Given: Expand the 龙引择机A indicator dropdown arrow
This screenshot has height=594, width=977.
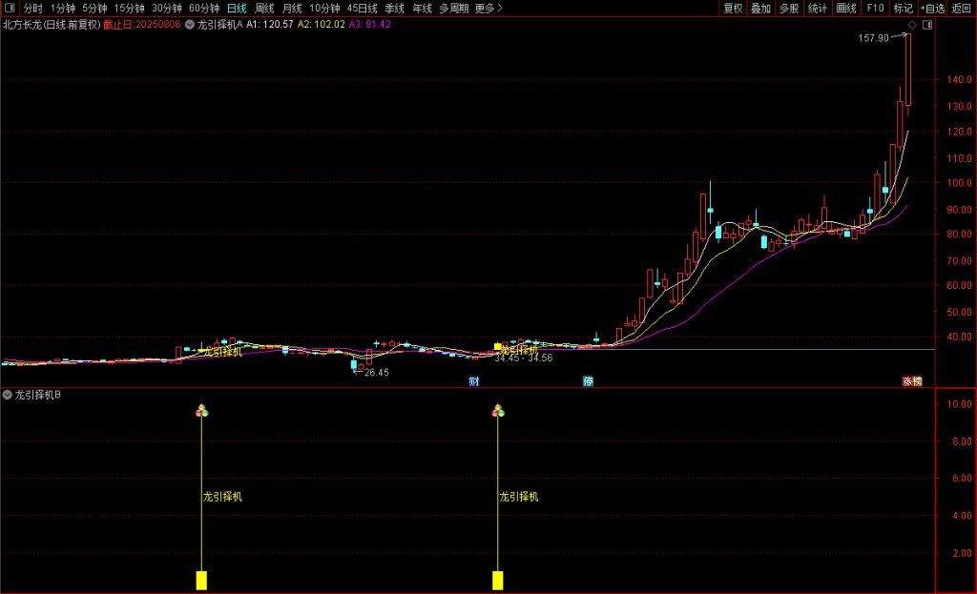Looking at the screenshot, I should pyautogui.click(x=189, y=24).
